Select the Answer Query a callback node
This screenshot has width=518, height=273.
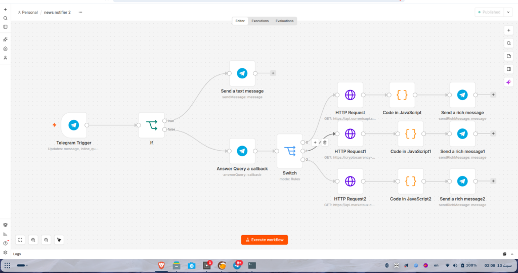pyautogui.click(x=242, y=151)
